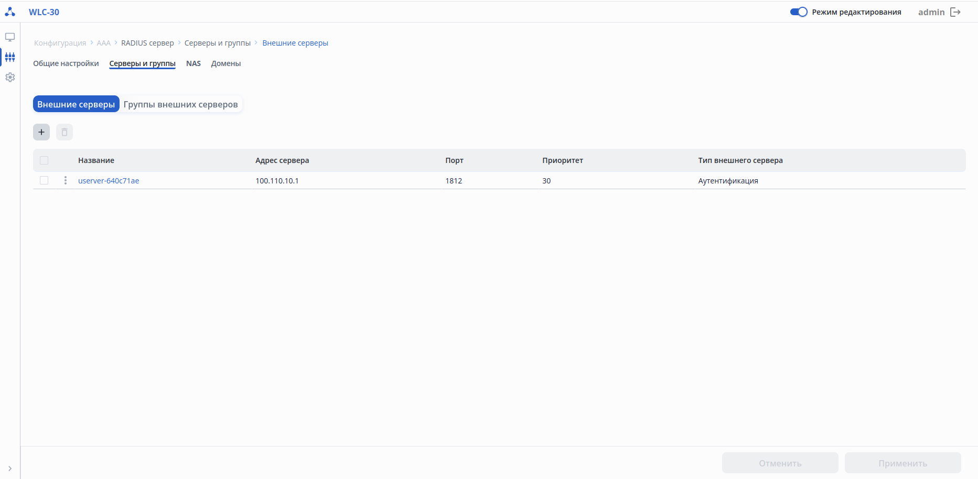Open the userver-640c71ae server link

point(109,181)
